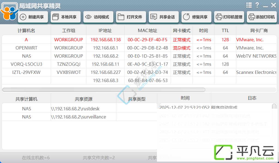279x163 pixels.
Task: Select NAS in the host table
Action: click(x=139, y=56)
